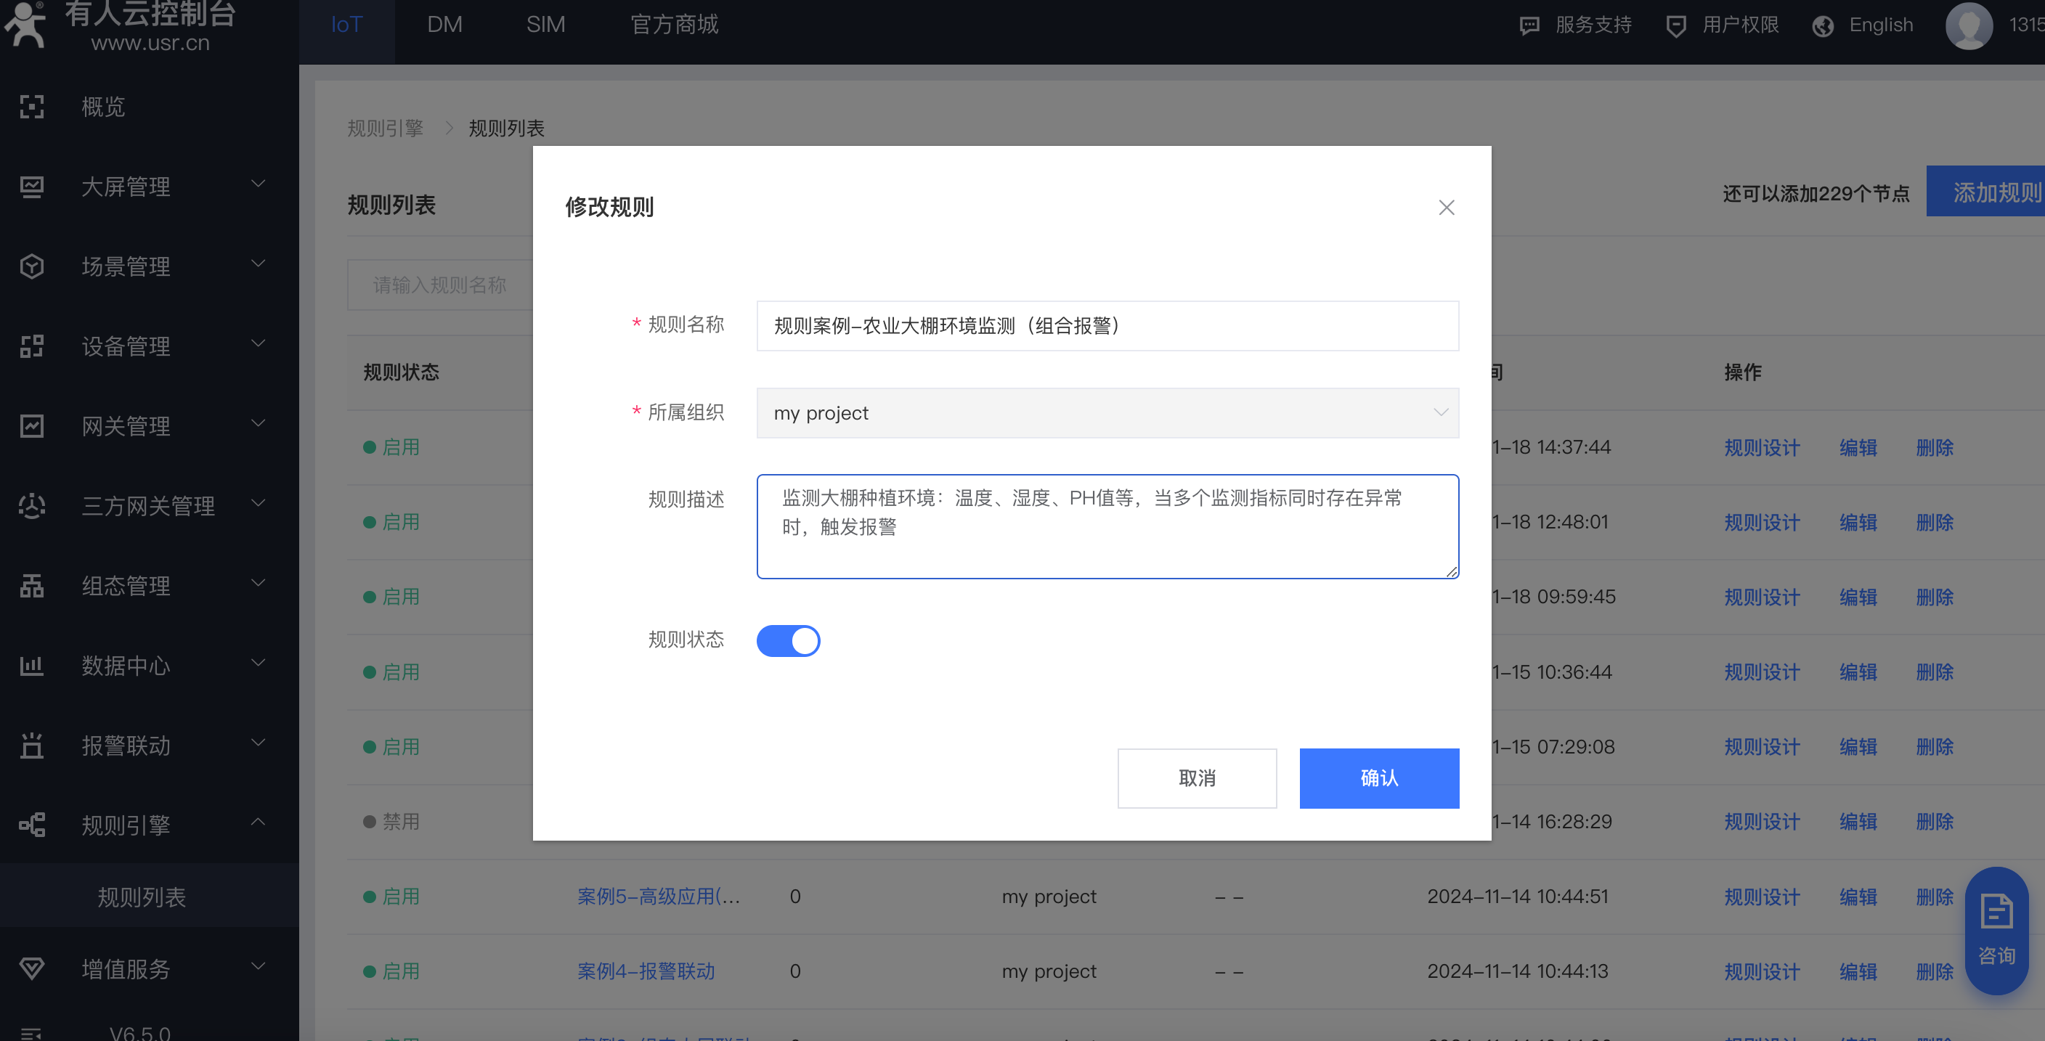
Task: Click 删除 for the 10:44:51 row
Action: click(x=1935, y=897)
